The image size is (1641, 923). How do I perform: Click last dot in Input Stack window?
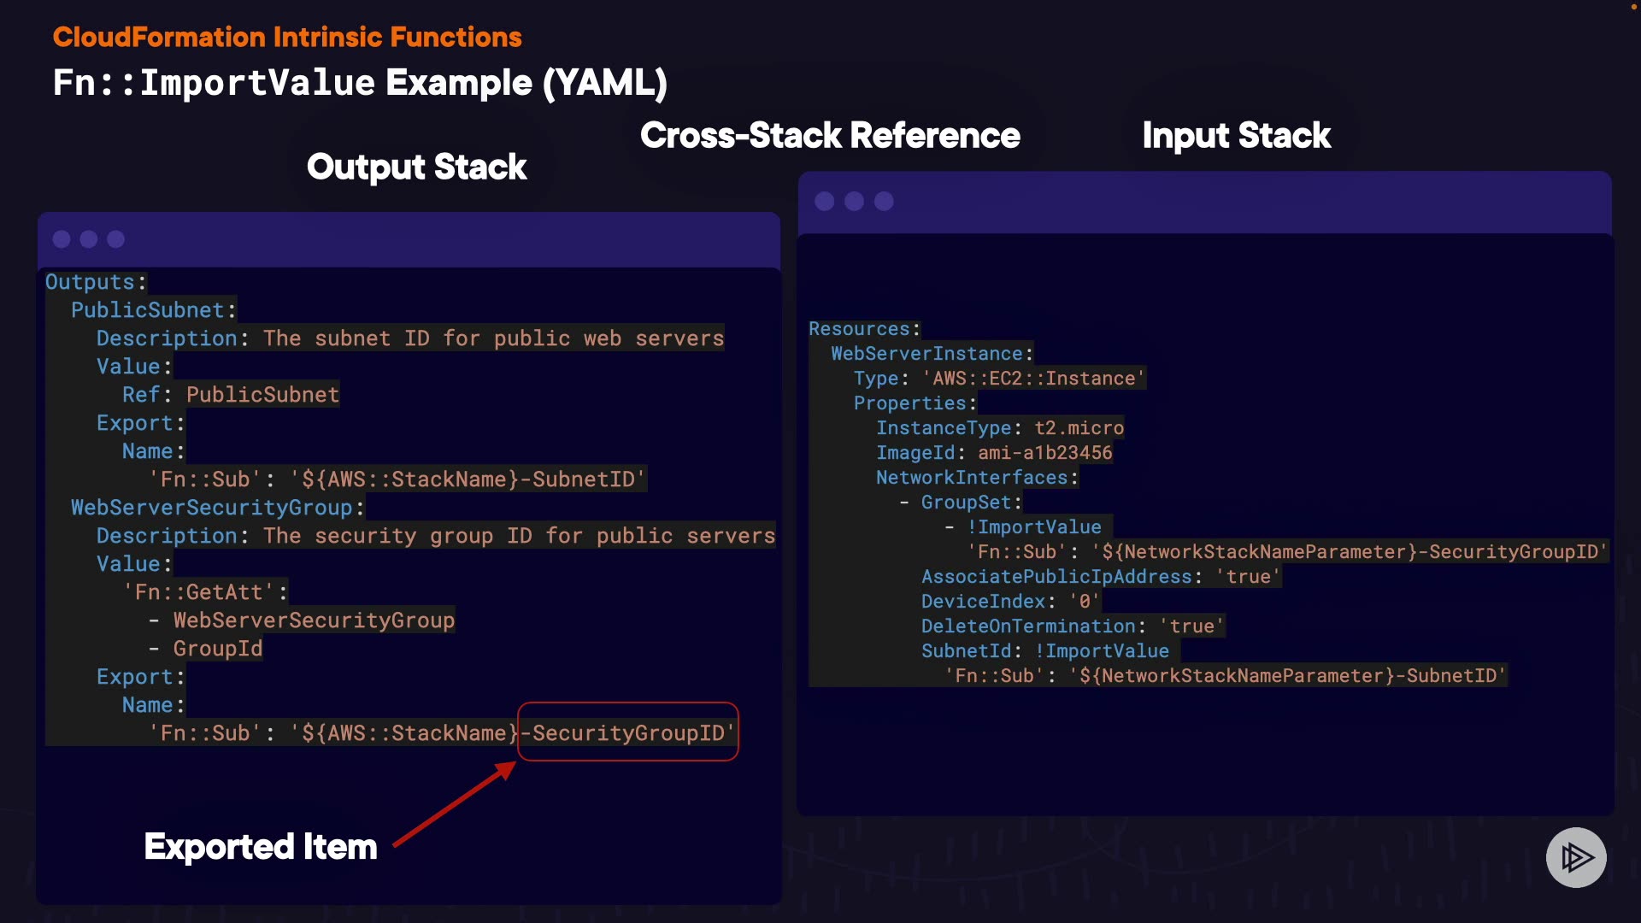tap(884, 201)
